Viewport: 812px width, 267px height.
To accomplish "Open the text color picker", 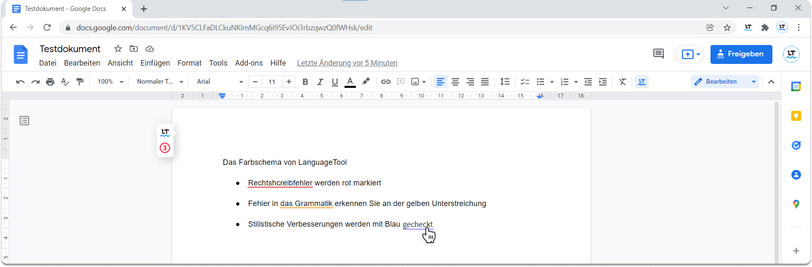I will [x=350, y=82].
